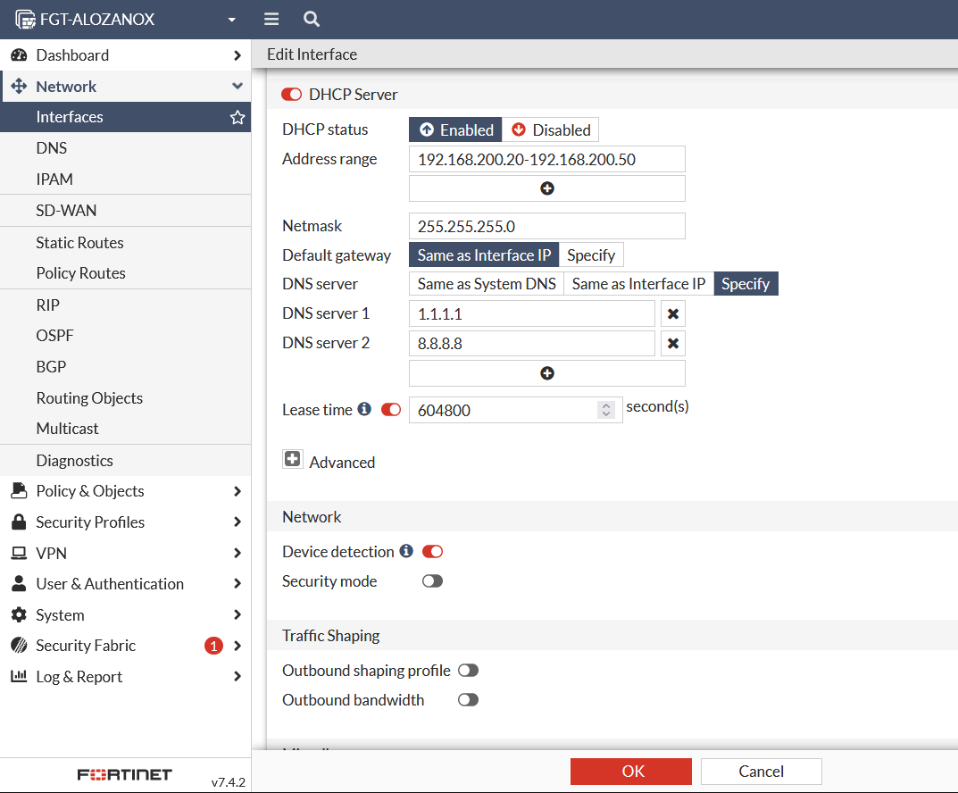Click OK to save interface changes
The width and height of the screenshot is (958, 793).
(x=630, y=771)
